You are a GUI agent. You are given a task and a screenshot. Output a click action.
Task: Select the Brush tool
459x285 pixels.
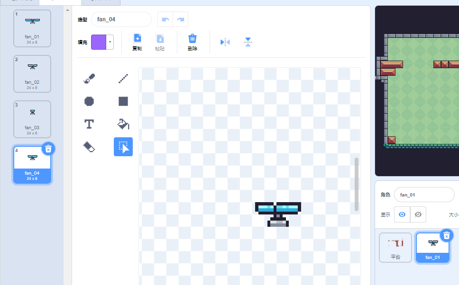[x=89, y=78]
